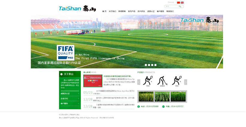Open the 客户服务 link in green sidebar
Screen dimensions: 246x127
64,104
